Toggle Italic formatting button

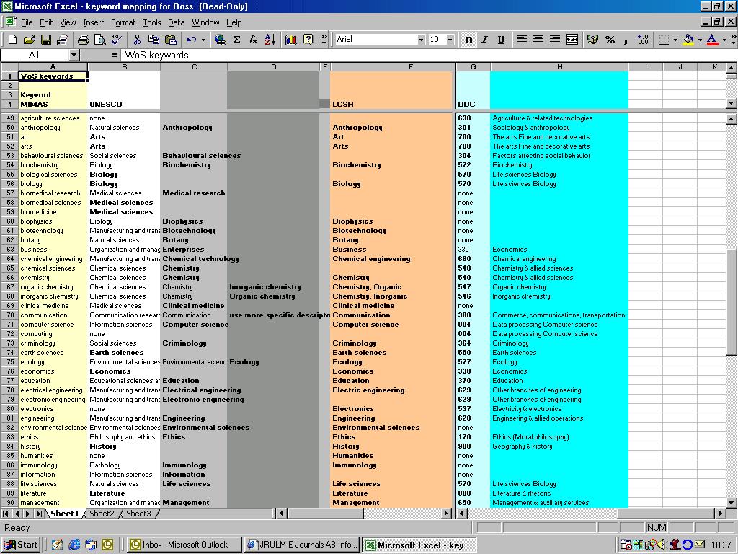[485, 40]
